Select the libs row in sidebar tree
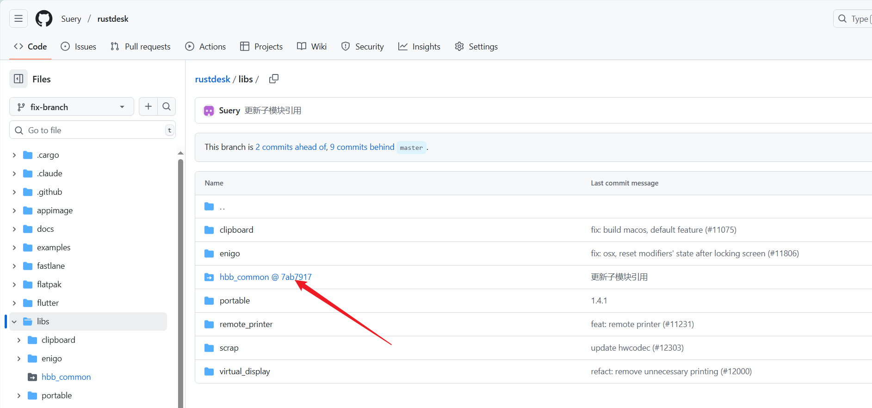 pyautogui.click(x=88, y=321)
